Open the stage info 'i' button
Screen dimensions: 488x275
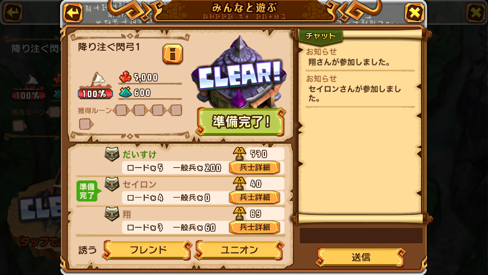[172, 54]
